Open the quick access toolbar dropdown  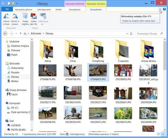17,3
